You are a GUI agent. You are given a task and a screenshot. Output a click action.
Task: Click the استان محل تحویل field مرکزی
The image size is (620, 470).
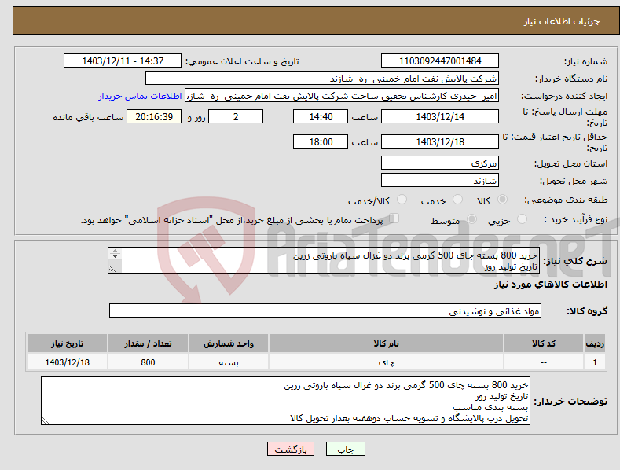440,163
